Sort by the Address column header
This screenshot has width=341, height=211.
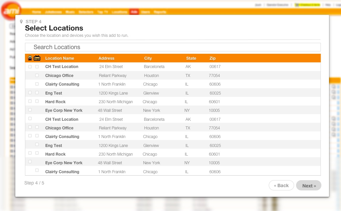pos(106,58)
